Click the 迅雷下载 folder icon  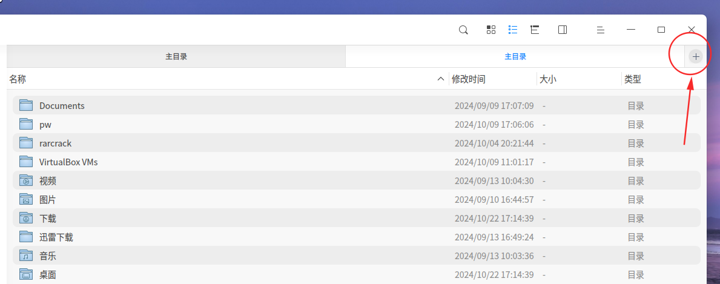click(26, 237)
